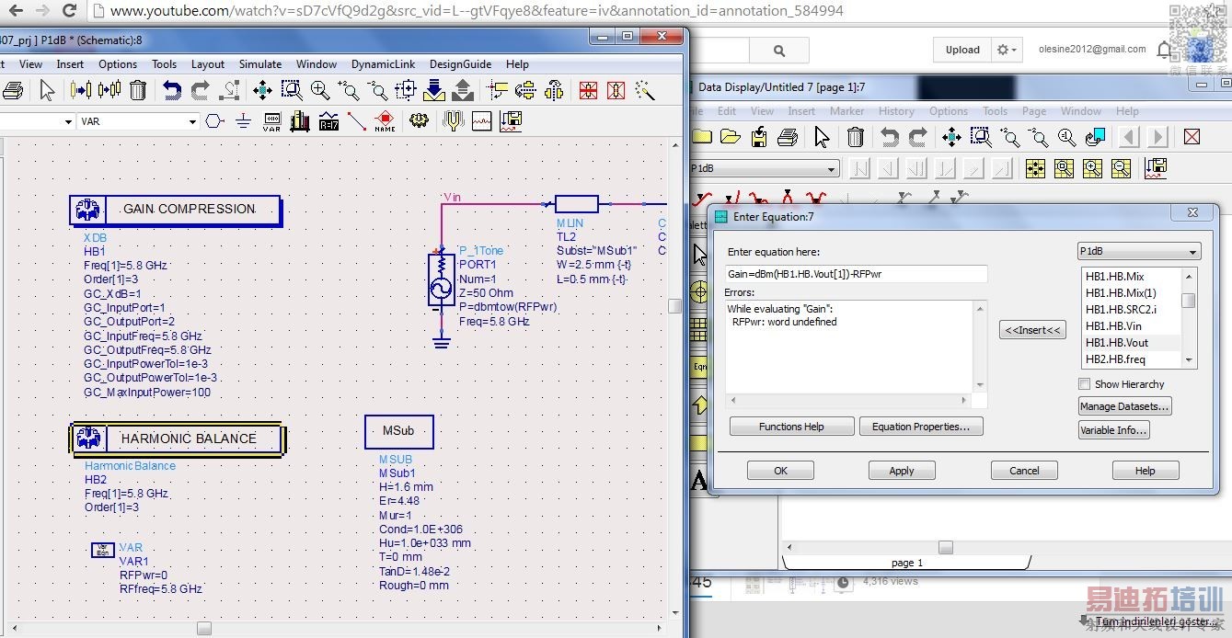Click the port pin insert icon
The width and height of the screenshot is (1232, 638).
tap(214, 121)
